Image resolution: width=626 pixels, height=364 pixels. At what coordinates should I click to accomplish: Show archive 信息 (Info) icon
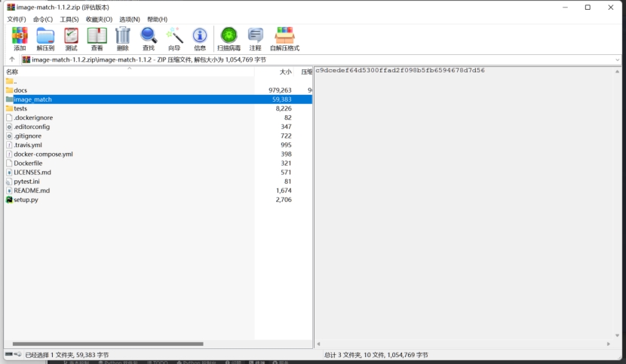click(x=200, y=38)
